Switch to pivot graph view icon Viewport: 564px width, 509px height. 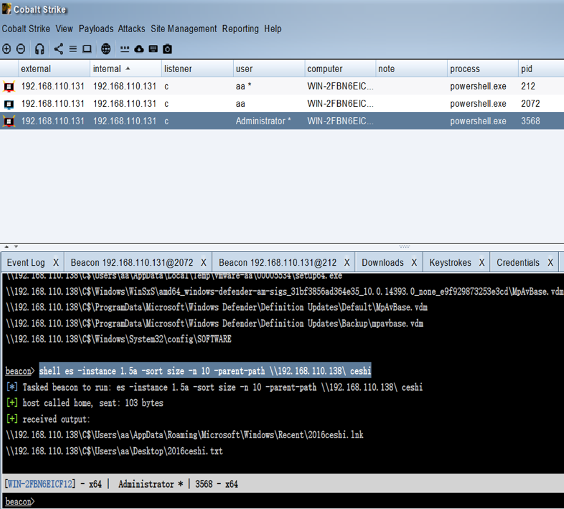pos(59,49)
